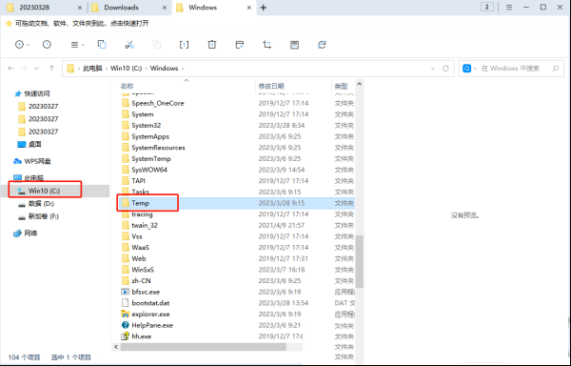
Task: Open the search engine dropdown arrow
Action: (475, 69)
